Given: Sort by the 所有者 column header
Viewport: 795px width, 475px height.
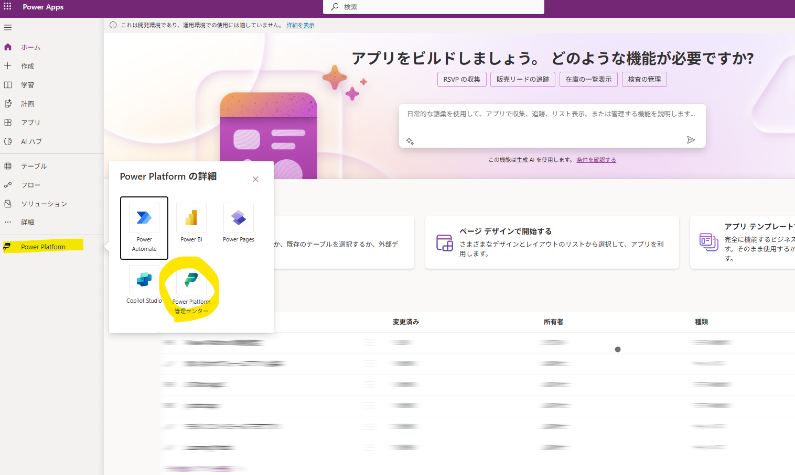Looking at the screenshot, I should (553, 322).
